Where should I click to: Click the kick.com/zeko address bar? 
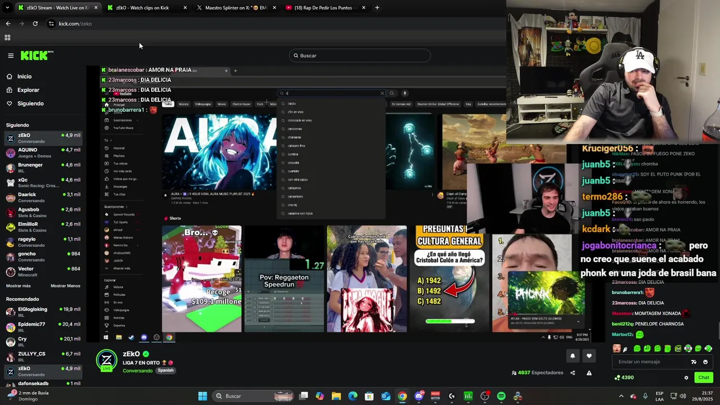pyautogui.click(x=75, y=24)
